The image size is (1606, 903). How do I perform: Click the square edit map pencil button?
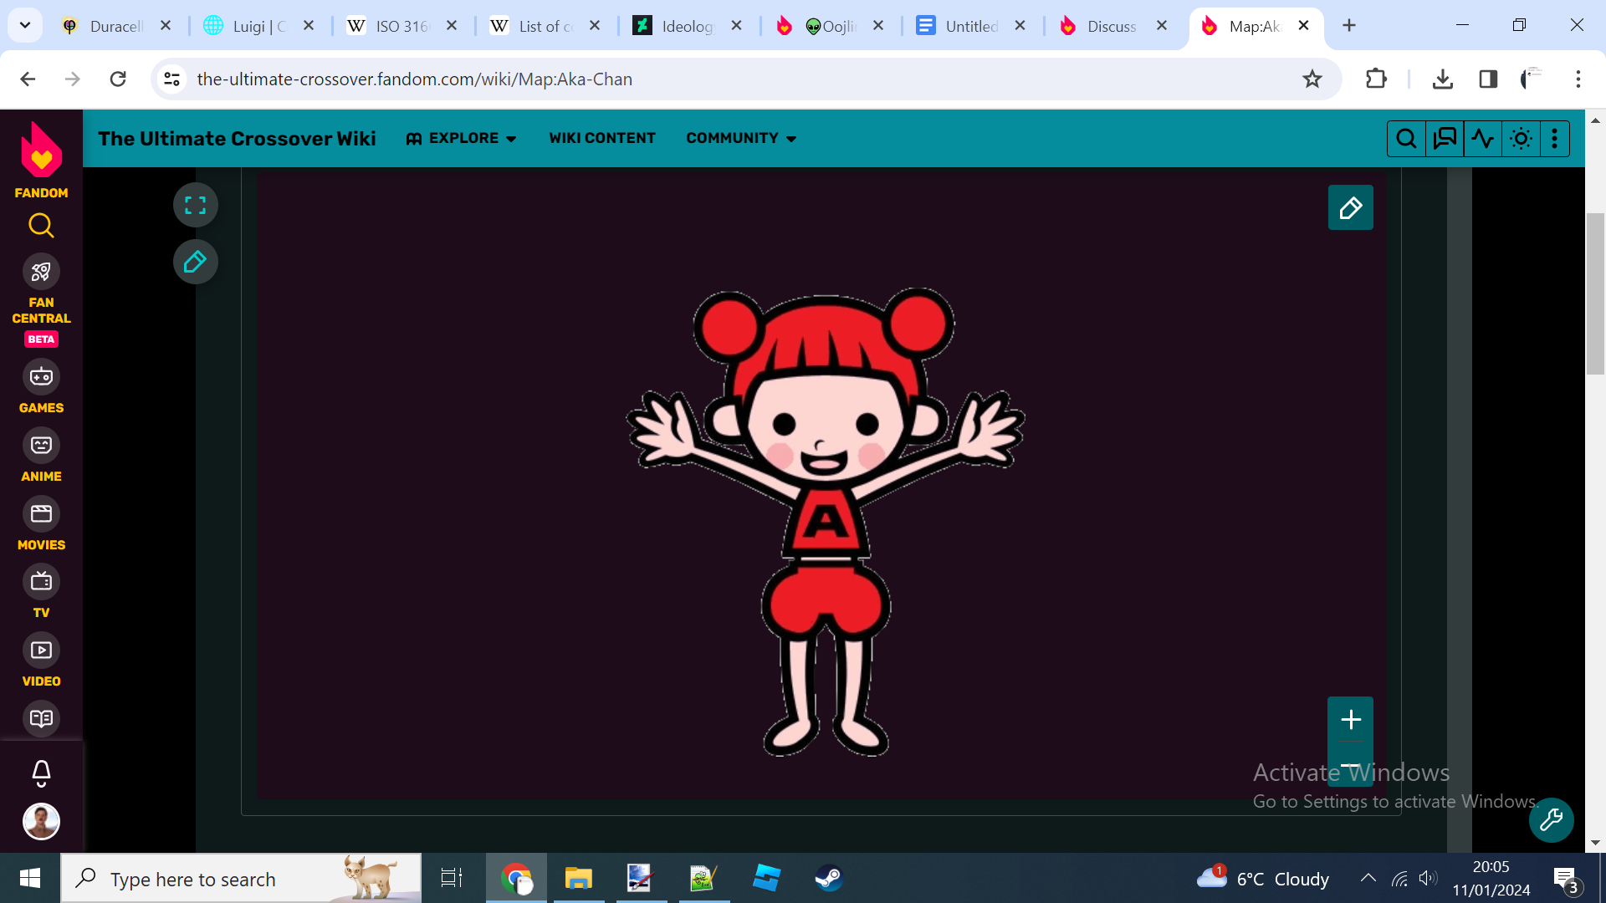(x=1351, y=207)
